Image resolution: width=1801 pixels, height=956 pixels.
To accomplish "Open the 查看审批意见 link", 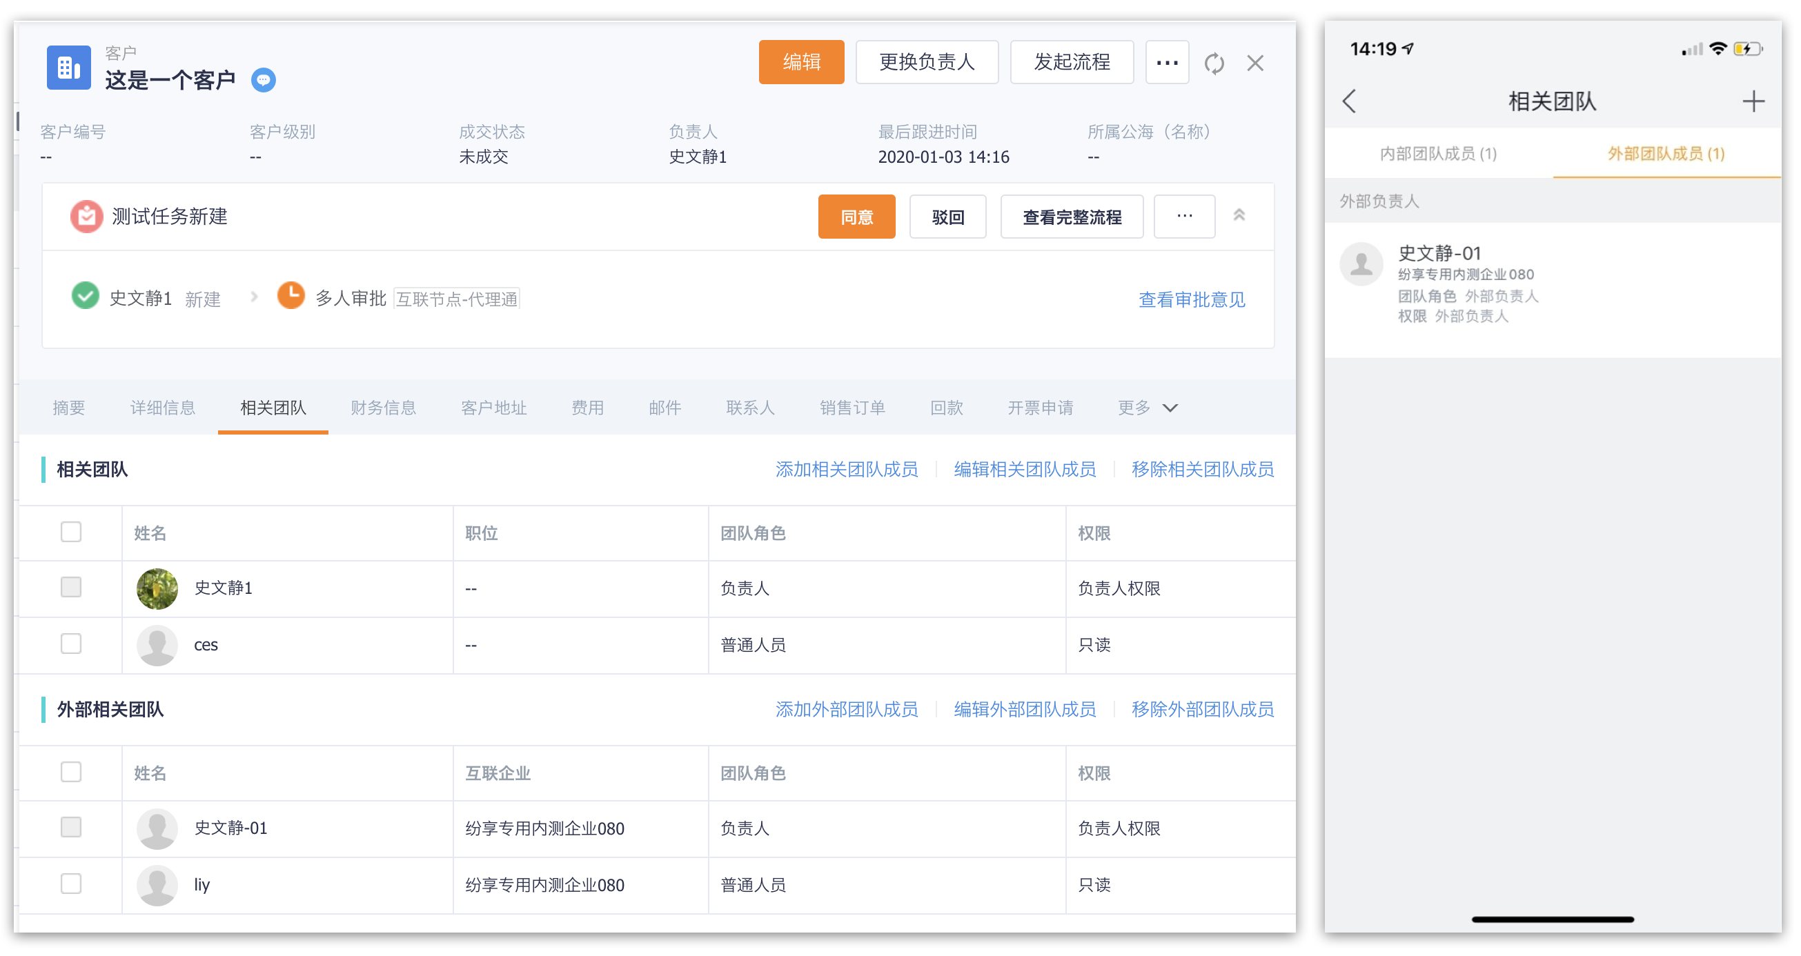I will click(x=1191, y=300).
